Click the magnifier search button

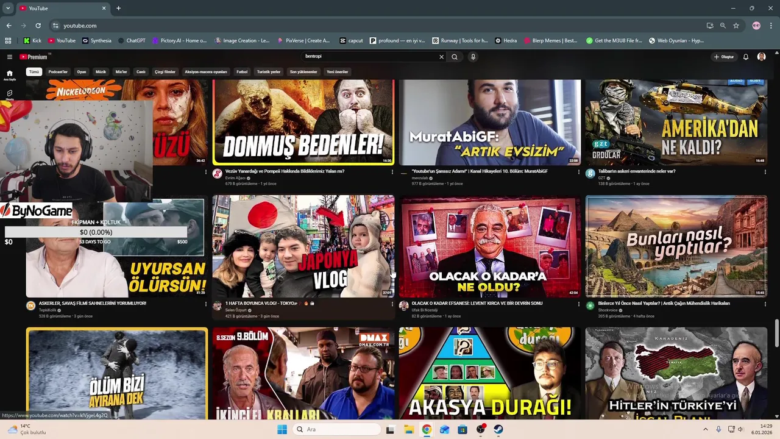(x=455, y=57)
